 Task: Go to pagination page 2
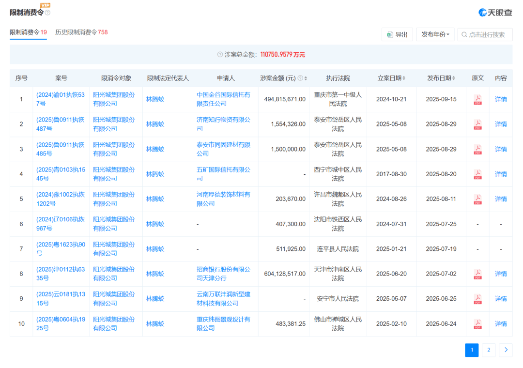(489, 350)
